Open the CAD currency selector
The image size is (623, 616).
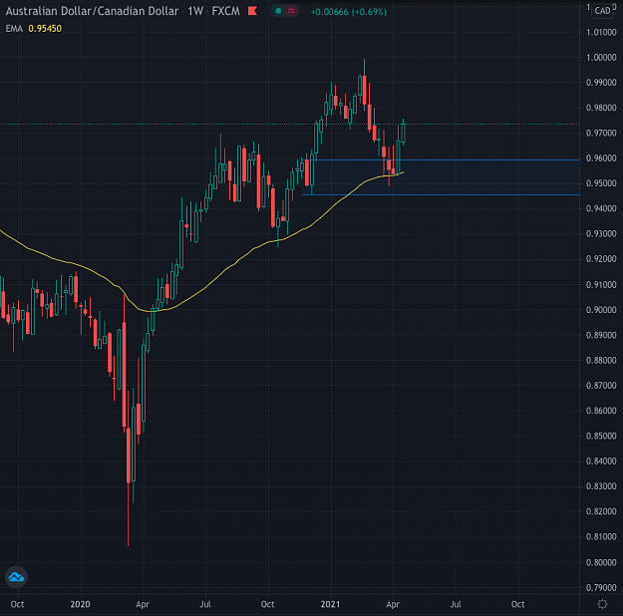602,11
